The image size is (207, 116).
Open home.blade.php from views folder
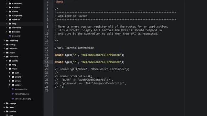coord(22,94)
